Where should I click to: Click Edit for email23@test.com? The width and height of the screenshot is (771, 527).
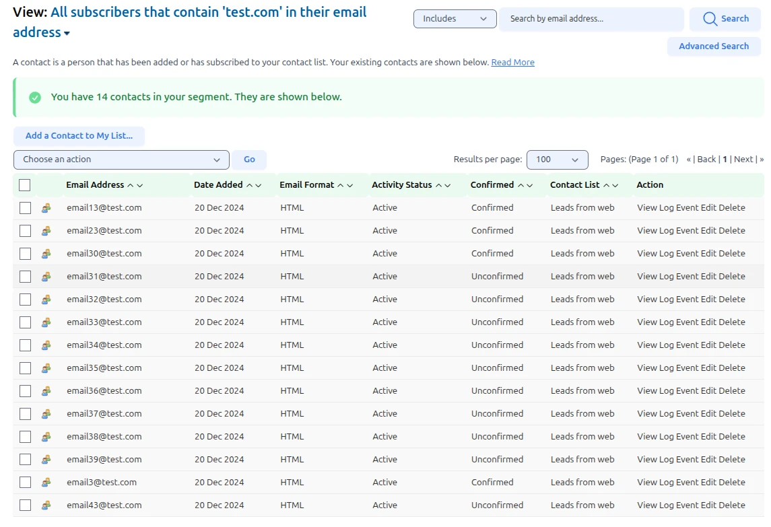click(x=708, y=231)
